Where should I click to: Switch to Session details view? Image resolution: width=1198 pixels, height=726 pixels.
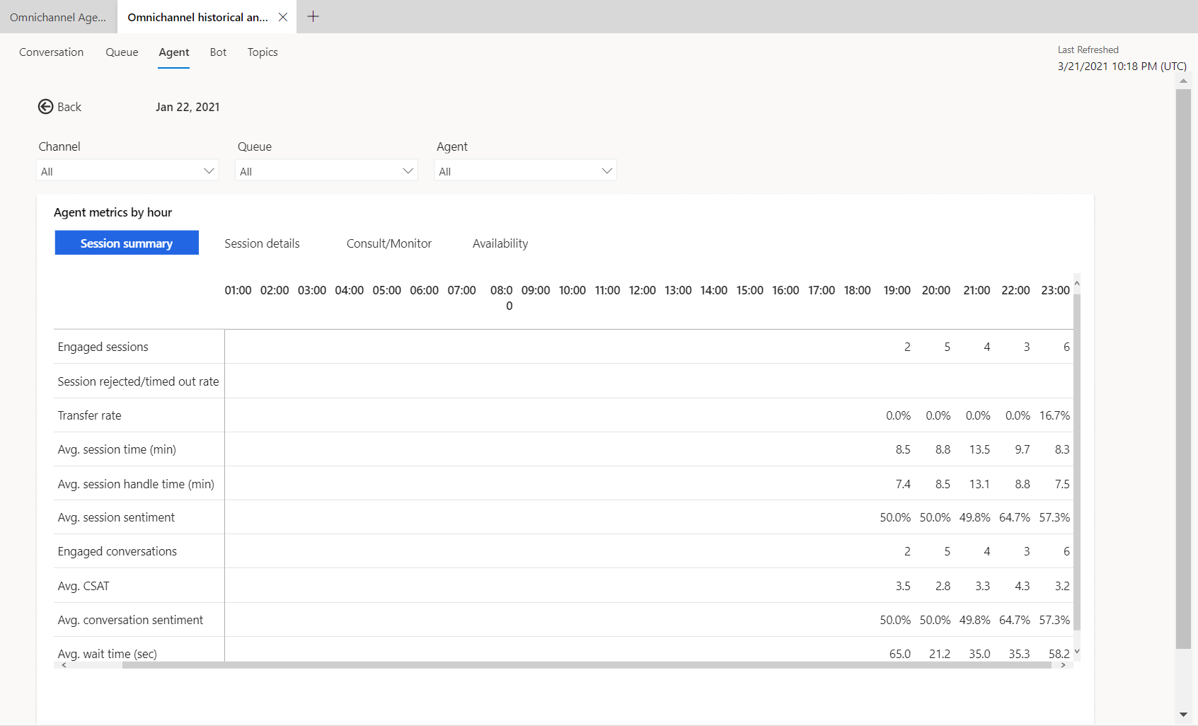(x=262, y=243)
